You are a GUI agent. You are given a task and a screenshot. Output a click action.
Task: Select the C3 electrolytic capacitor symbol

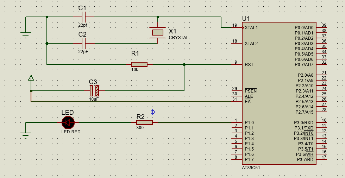pyautogui.click(x=94, y=91)
